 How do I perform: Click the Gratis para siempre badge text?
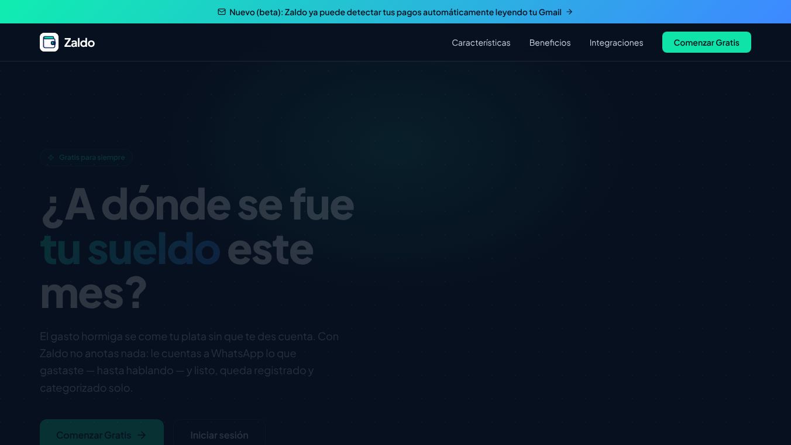pos(92,158)
